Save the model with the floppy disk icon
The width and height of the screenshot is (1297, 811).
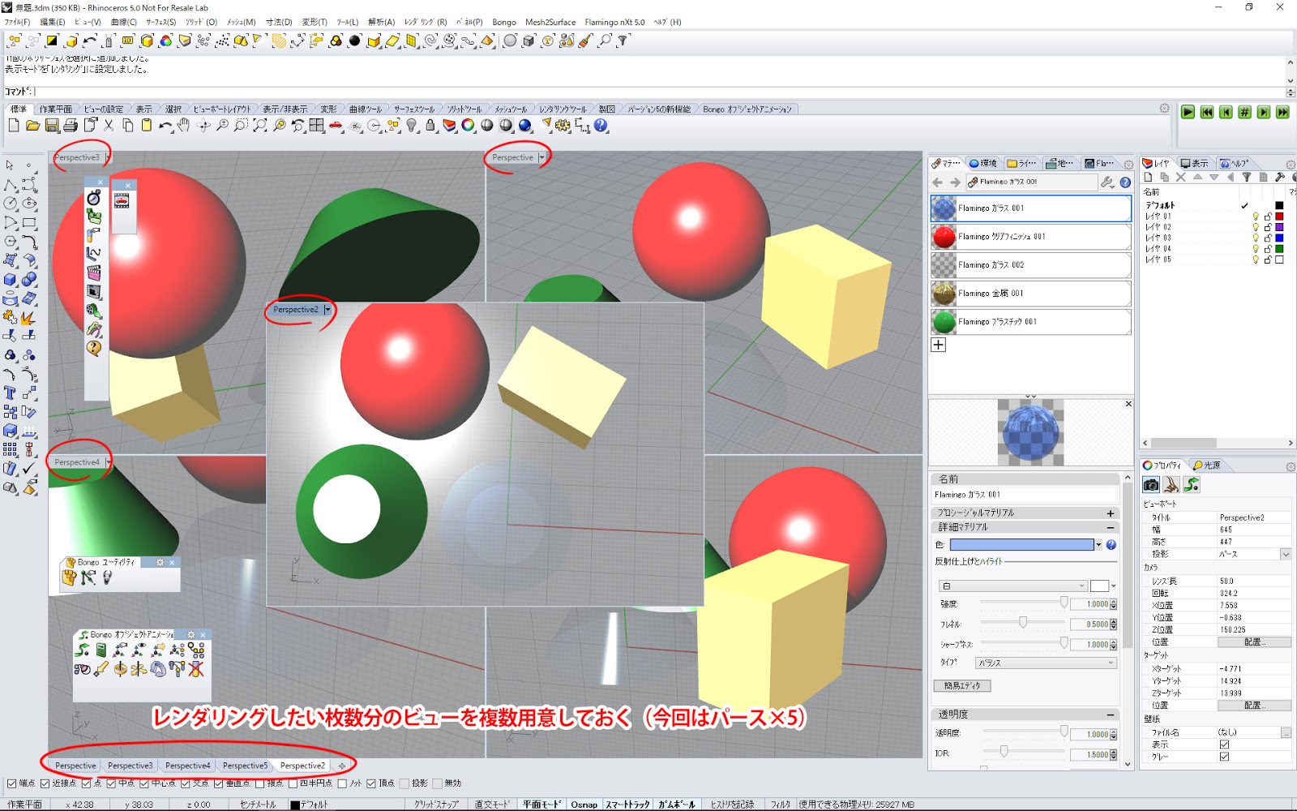[x=51, y=126]
